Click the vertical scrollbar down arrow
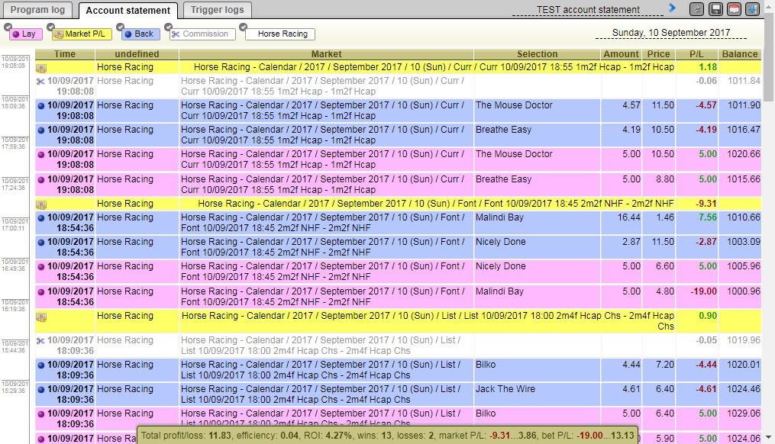The height and width of the screenshot is (444, 775). coord(769,437)
